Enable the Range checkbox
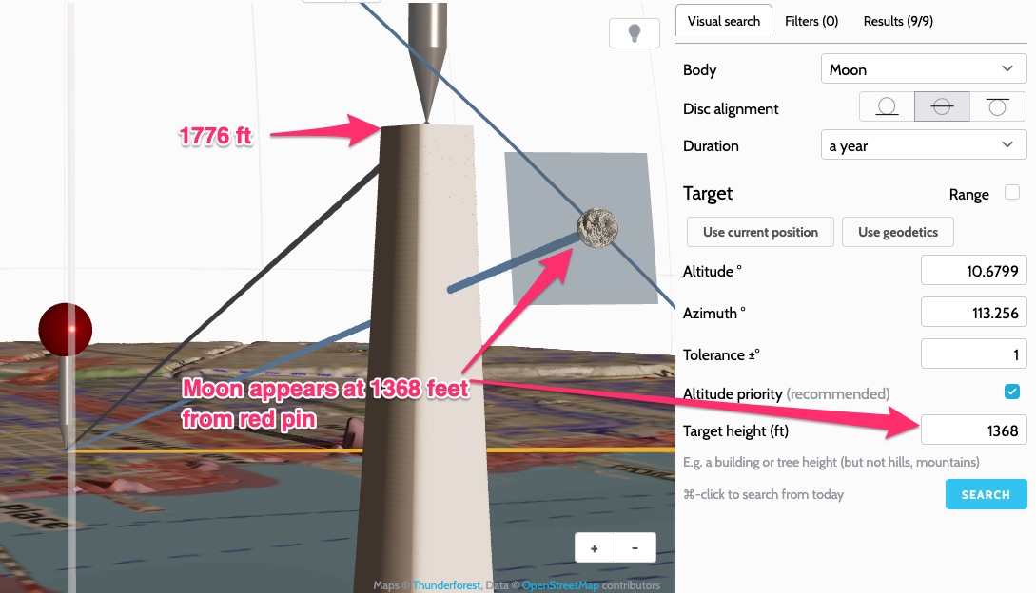Screen dimensions: 1036x593 1011,192
